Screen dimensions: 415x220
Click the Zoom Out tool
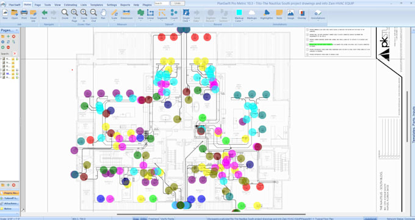93,16
